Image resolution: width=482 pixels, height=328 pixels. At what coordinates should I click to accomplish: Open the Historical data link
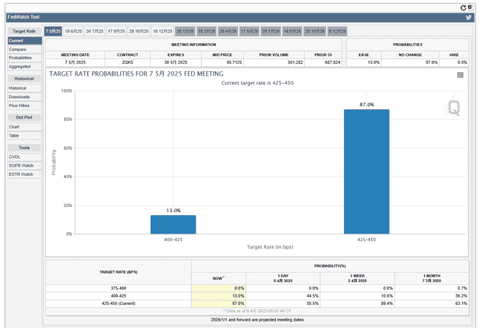pos(17,88)
